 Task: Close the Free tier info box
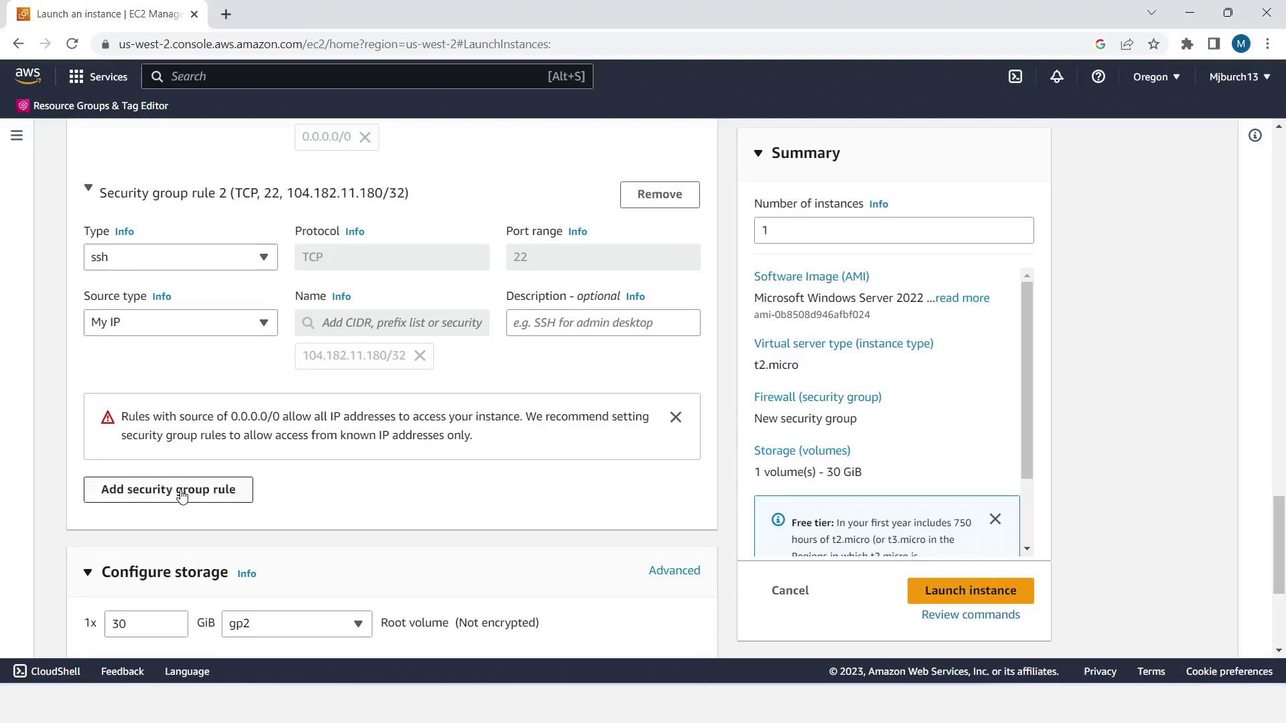click(x=995, y=519)
